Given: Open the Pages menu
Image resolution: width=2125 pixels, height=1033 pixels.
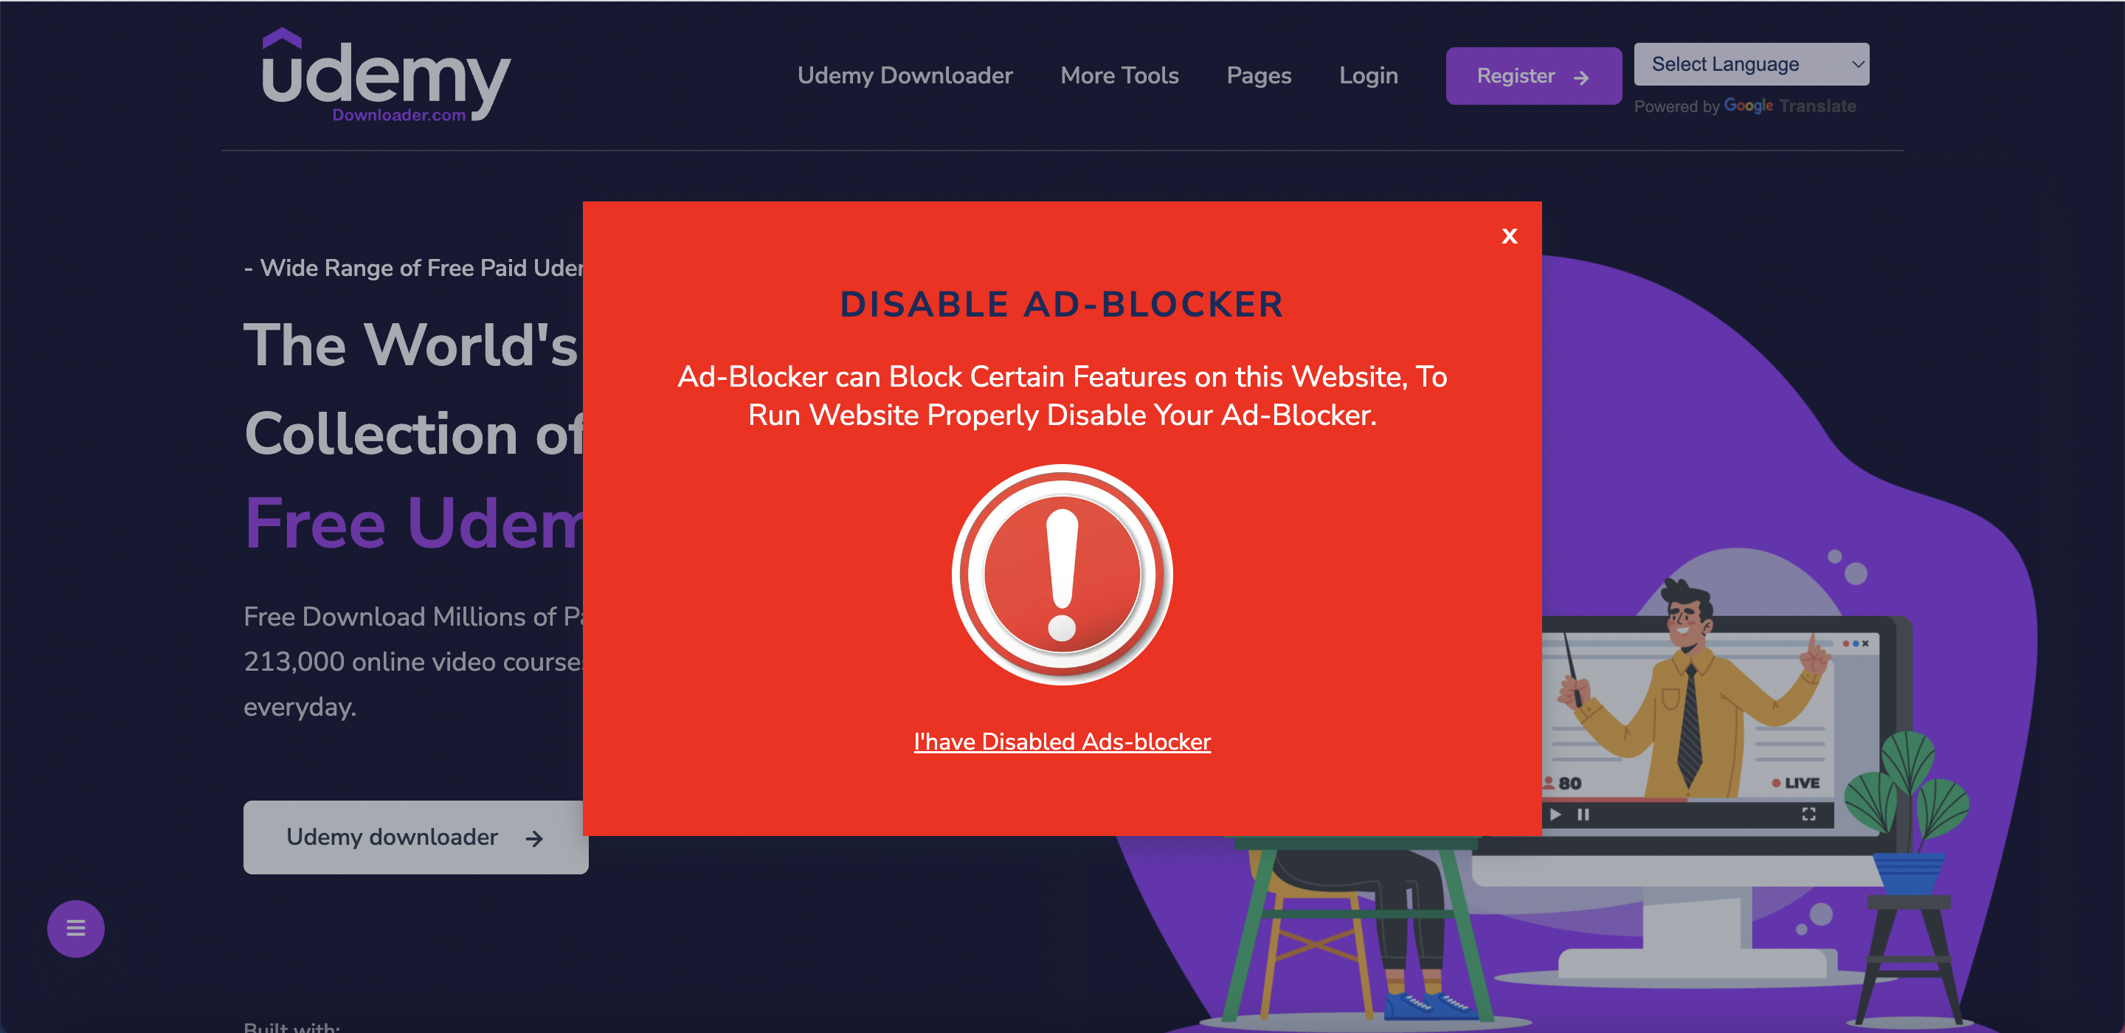Looking at the screenshot, I should coord(1259,76).
